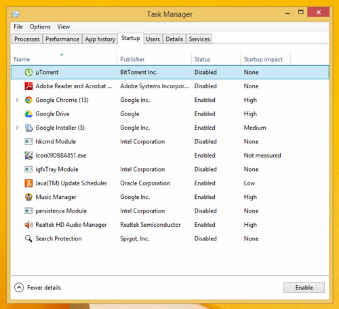
Task: Open the Options menu
Action: coord(40,26)
